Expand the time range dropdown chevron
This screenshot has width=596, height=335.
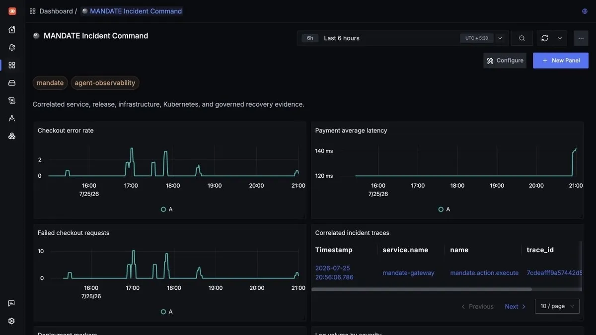[x=500, y=38]
